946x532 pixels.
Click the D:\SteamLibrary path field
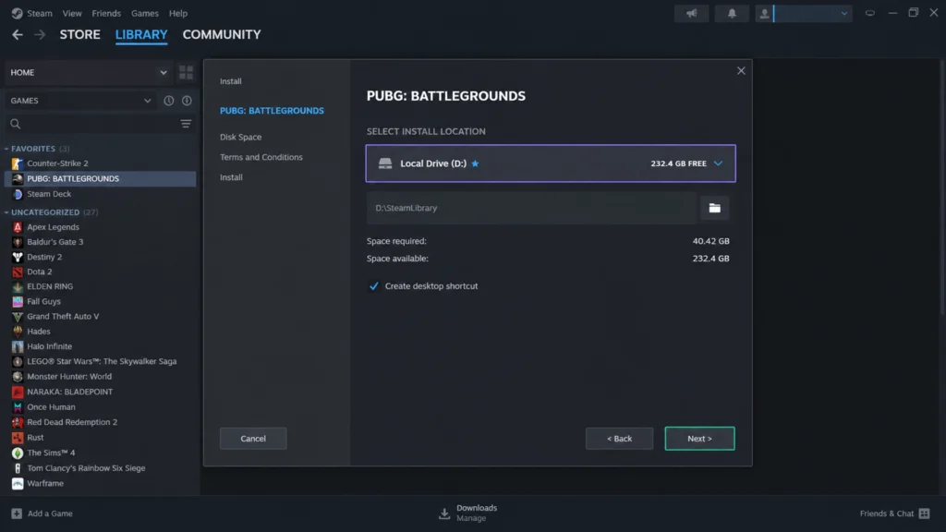pos(531,208)
